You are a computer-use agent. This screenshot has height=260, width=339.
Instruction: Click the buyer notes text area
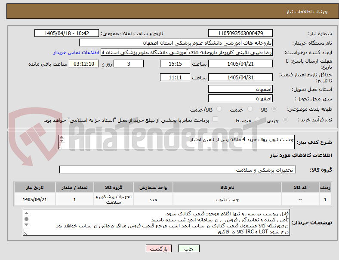pos(156,222)
